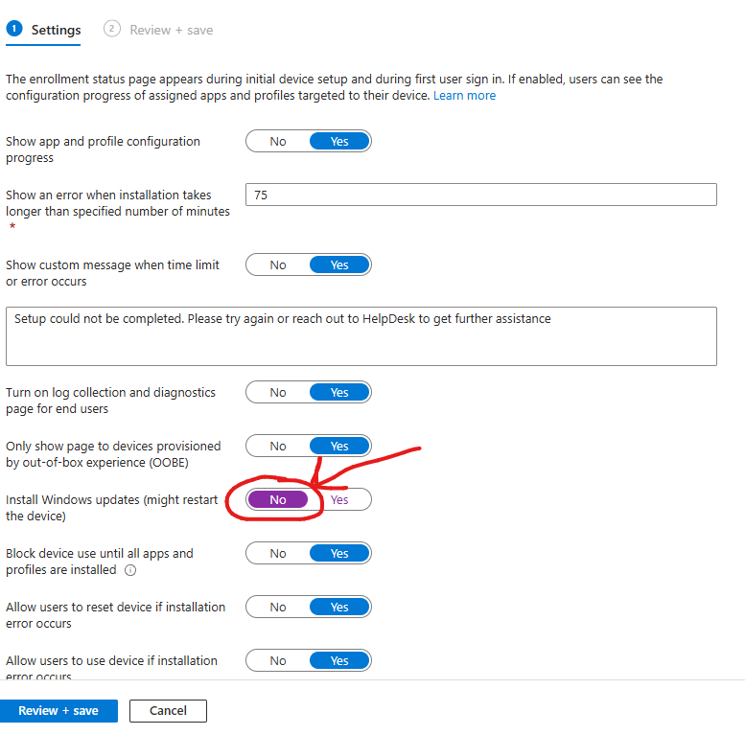Choose Yes for Install Windows updates
The height and width of the screenshot is (735, 745).
[x=339, y=500]
